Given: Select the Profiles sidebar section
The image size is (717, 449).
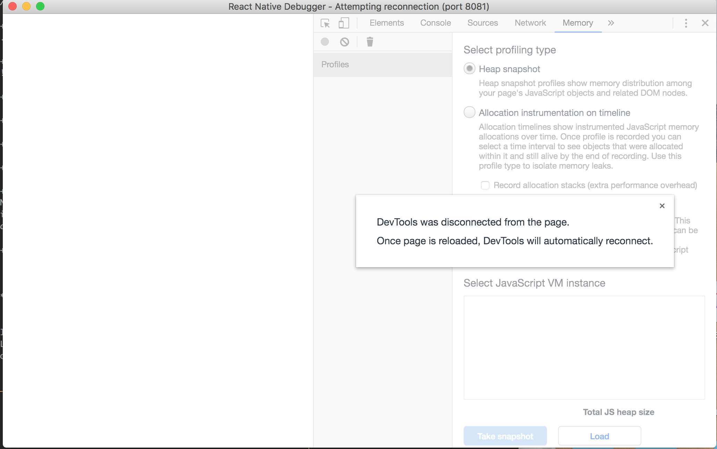Looking at the screenshot, I should tap(335, 64).
